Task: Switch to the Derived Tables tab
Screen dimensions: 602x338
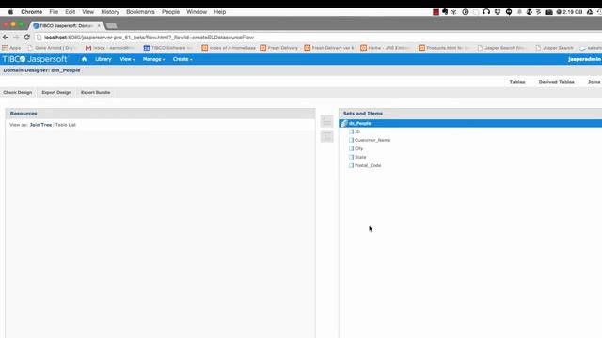Action: click(556, 82)
